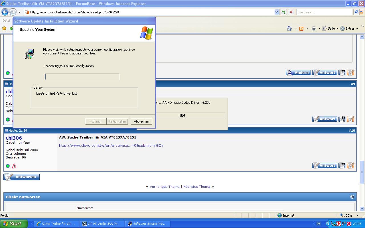This screenshot has width=365, height=228.
Task: Click the quick reply icon in post #9
Action: pos(351,119)
